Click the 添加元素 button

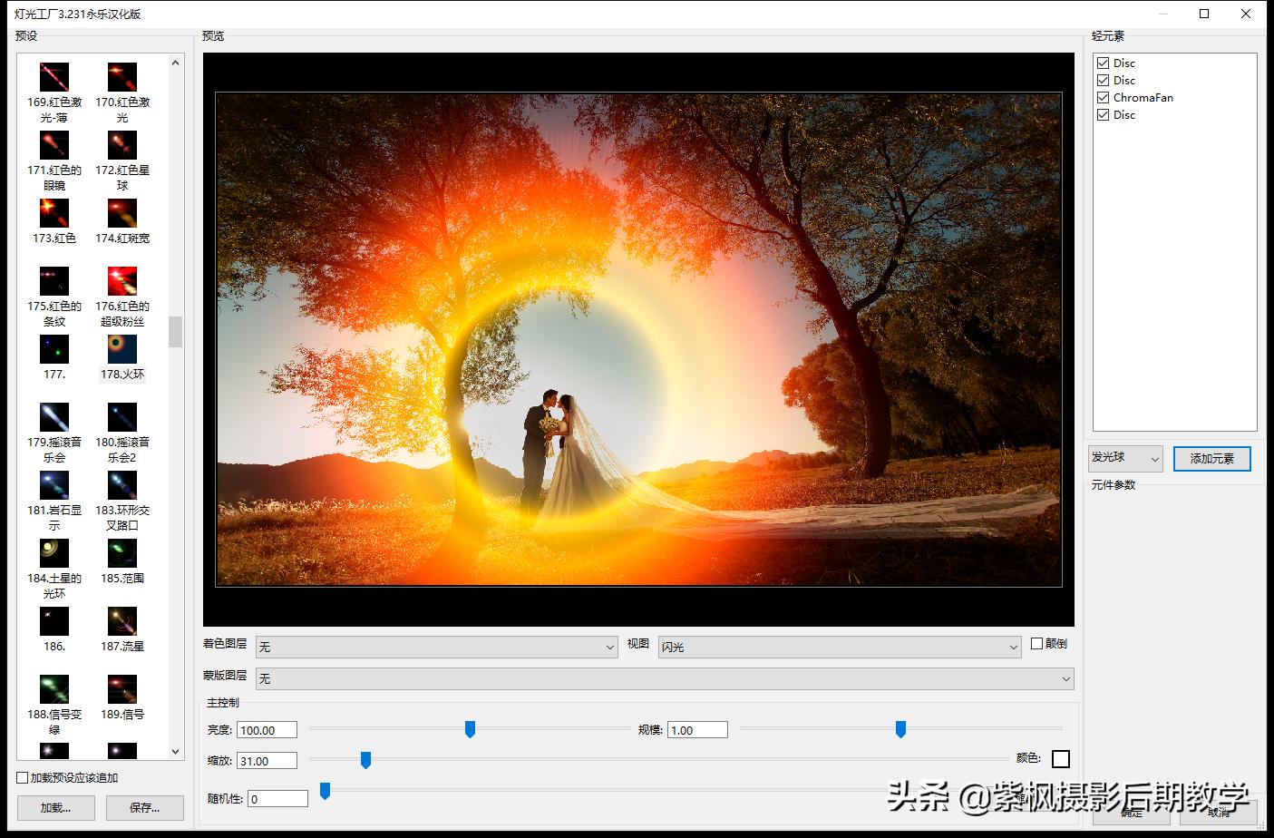click(1211, 459)
